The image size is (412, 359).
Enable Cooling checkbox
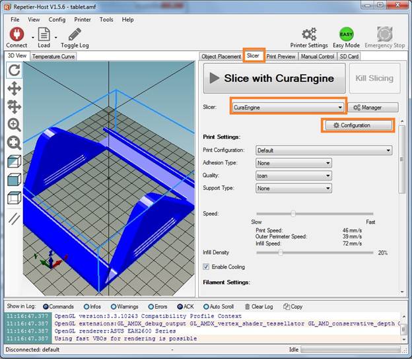click(207, 267)
